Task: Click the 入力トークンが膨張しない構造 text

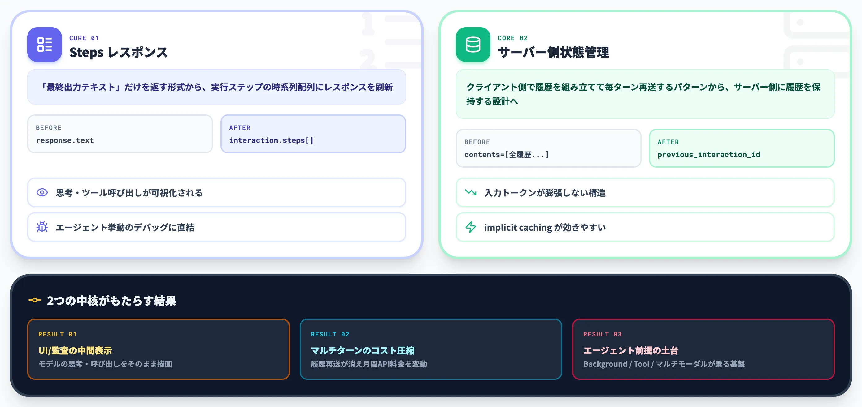Action: pyautogui.click(x=545, y=193)
